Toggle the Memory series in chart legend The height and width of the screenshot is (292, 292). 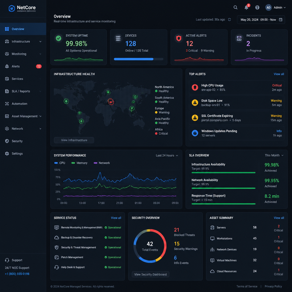(79, 163)
